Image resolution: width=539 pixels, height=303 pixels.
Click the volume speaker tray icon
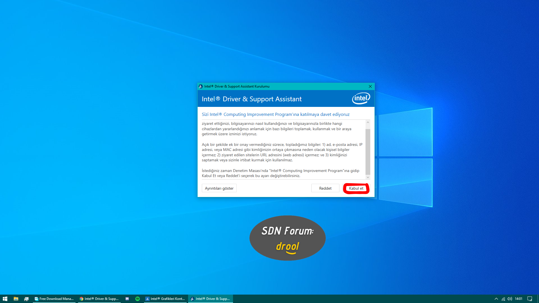click(x=510, y=299)
